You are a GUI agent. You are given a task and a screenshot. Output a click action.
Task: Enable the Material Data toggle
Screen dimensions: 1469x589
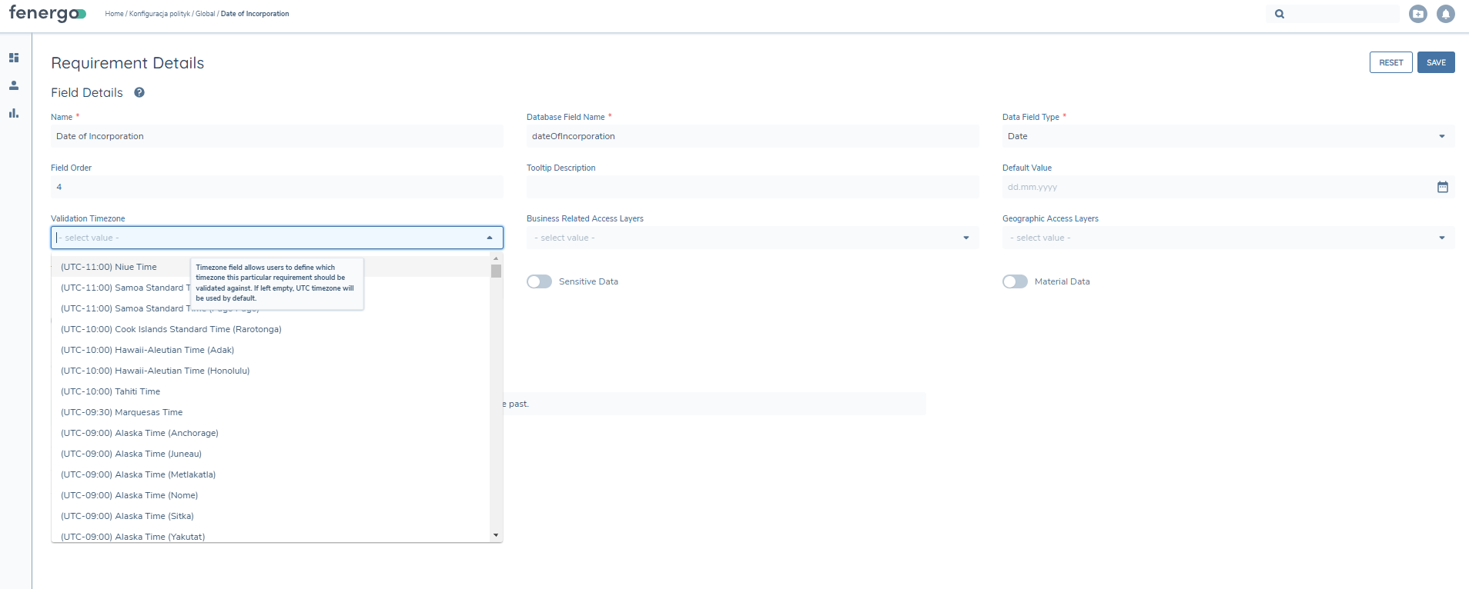[1015, 281]
